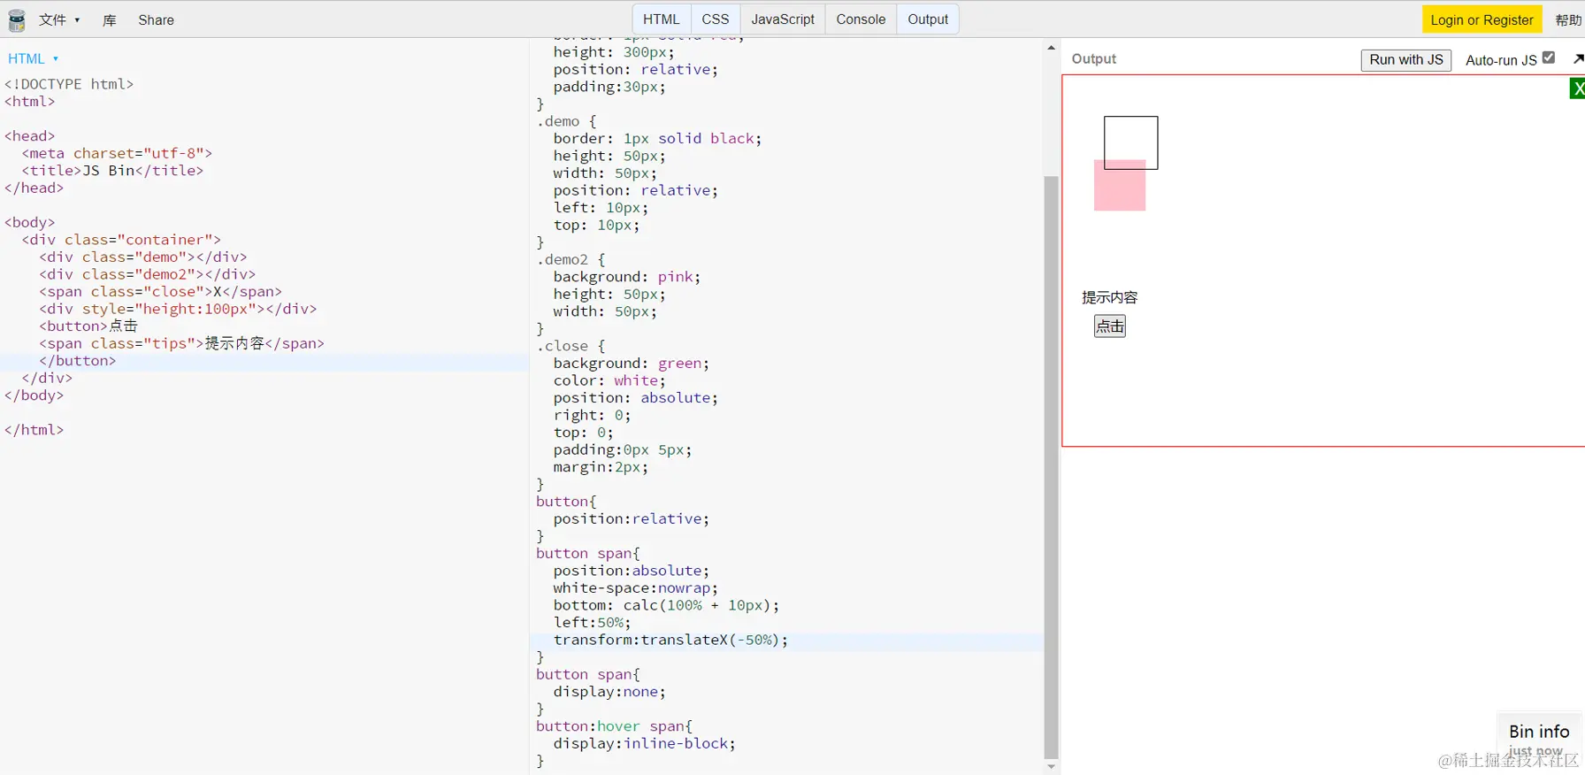
Task: Toggle the Console panel tab
Action: tap(861, 19)
